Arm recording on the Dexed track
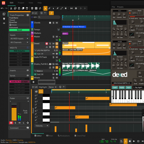 click(47, 44)
